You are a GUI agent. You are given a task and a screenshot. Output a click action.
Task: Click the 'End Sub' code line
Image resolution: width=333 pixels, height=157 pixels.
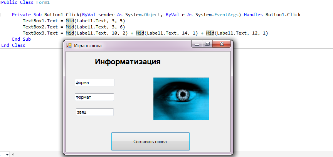[x=22, y=39]
